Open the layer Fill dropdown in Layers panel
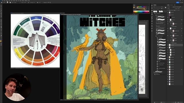The width and height of the screenshot is (184, 103). coord(179,10)
